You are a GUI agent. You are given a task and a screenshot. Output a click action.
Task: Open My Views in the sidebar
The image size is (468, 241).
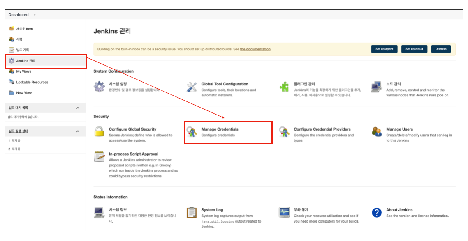[x=23, y=71]
